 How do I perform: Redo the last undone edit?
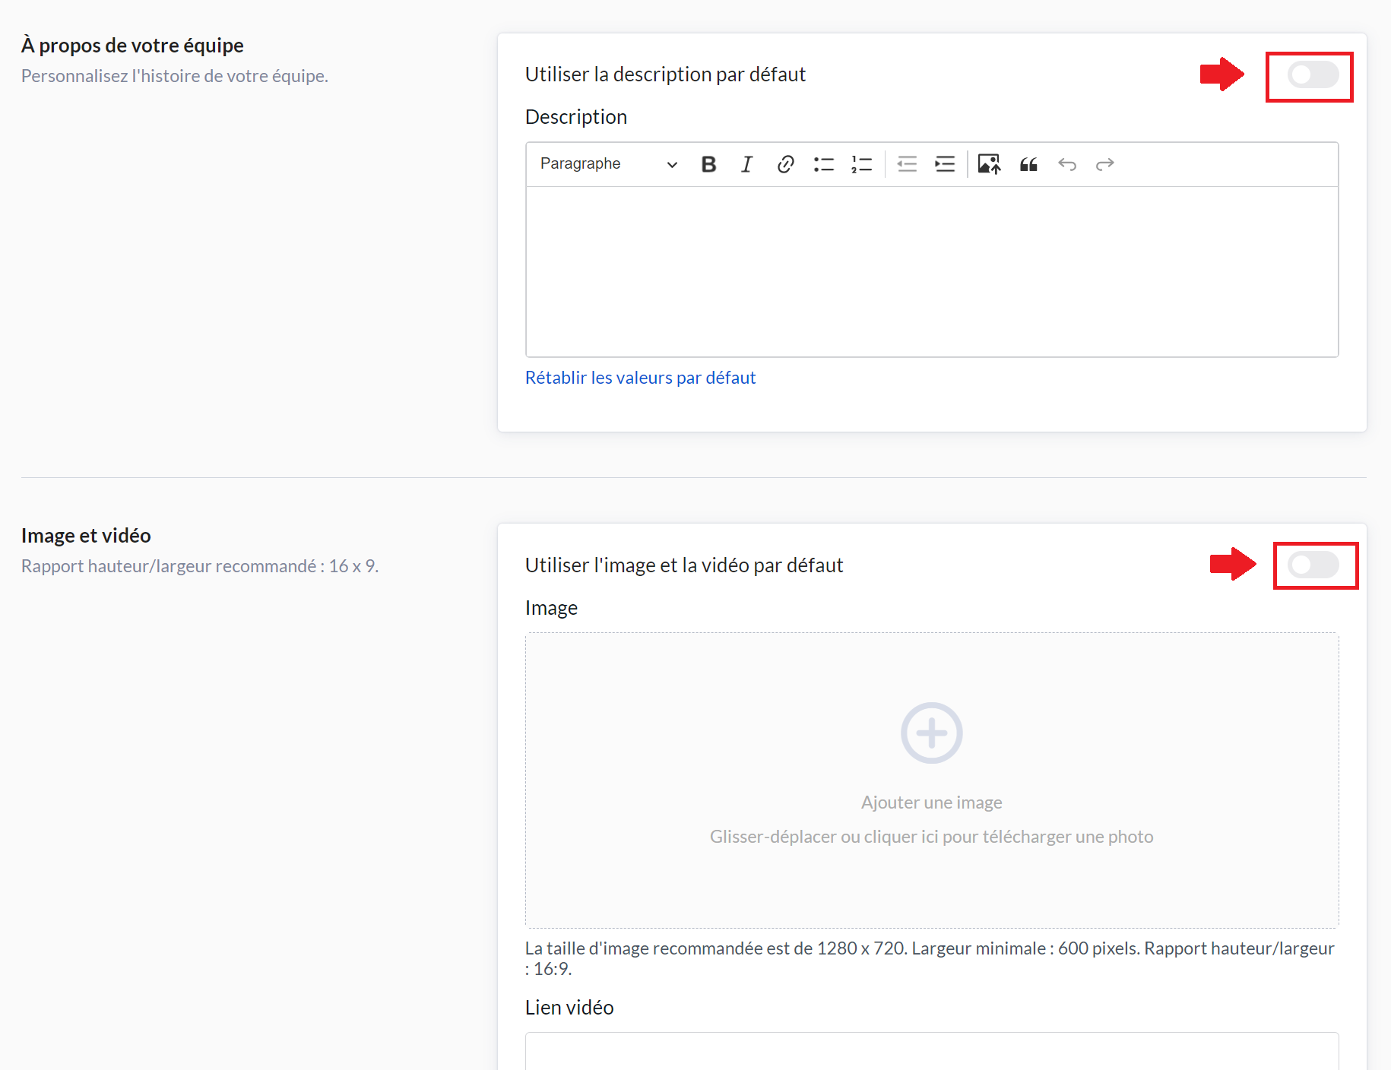pos(1104,164)
